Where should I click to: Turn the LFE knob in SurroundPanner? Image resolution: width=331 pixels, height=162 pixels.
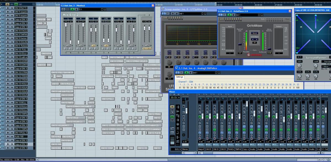(316, 66)
